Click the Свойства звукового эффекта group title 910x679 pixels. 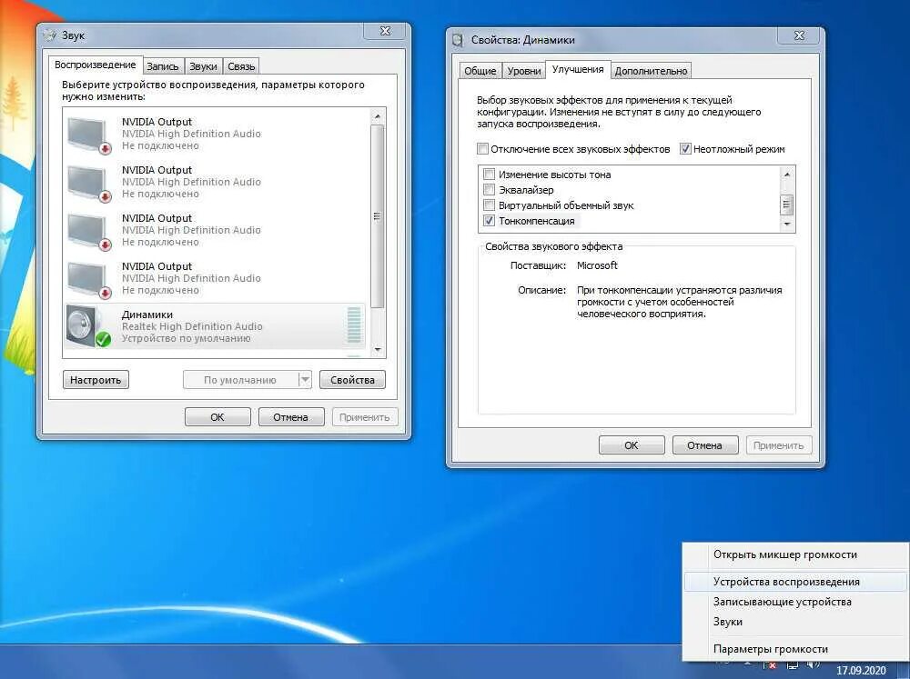(553, 246)
